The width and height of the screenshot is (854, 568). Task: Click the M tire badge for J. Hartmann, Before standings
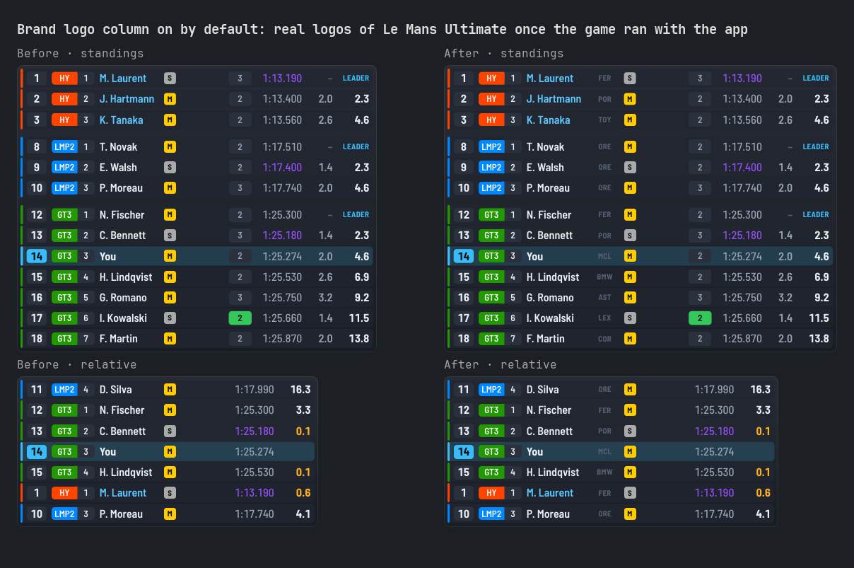170,99
